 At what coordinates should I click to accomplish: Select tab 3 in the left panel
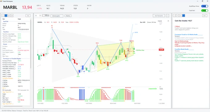(12, 16)
